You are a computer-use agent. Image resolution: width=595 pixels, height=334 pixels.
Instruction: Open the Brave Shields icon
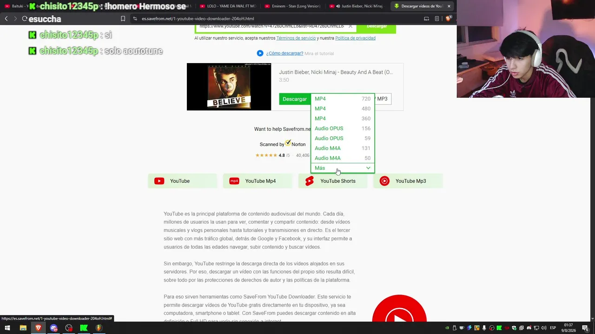pyautogui.click(x=448, y=19)
